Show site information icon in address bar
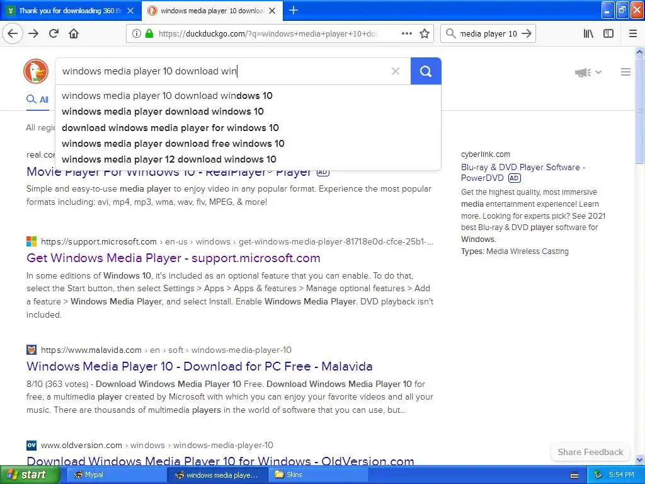Image resolution: width=645 pixels, height=484 pixels. pos(136,33)
